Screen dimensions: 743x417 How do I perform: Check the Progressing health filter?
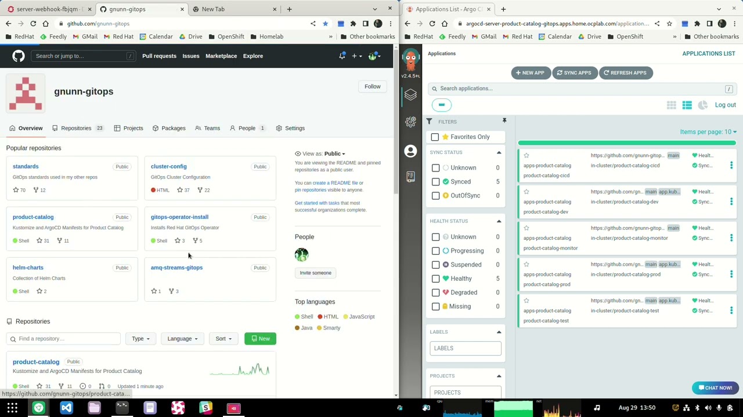pos(435,251)
